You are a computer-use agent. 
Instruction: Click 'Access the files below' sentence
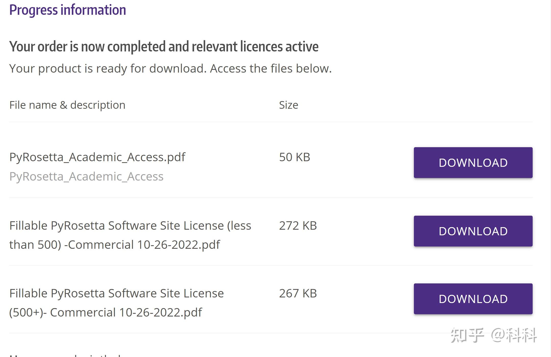(x=271, y=68)
